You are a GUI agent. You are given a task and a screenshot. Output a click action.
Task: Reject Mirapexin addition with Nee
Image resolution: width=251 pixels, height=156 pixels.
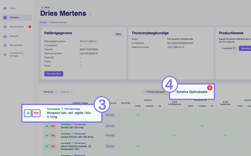(x=36, y=113)
